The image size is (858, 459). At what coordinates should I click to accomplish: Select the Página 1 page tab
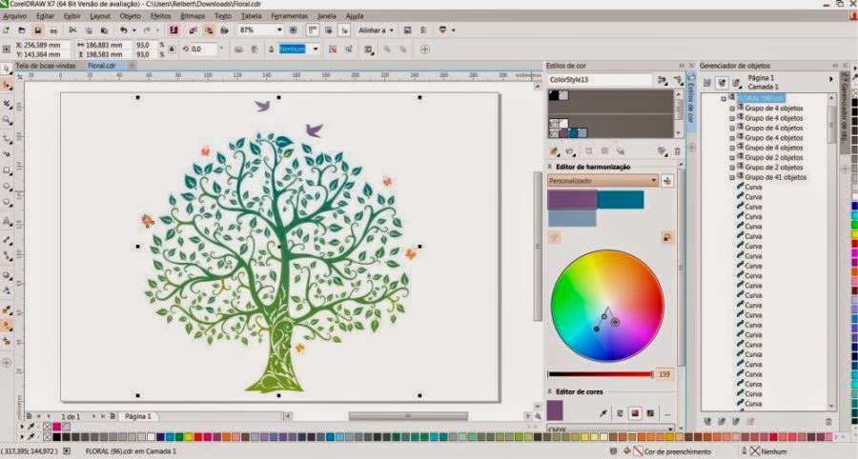pos(138,416)
